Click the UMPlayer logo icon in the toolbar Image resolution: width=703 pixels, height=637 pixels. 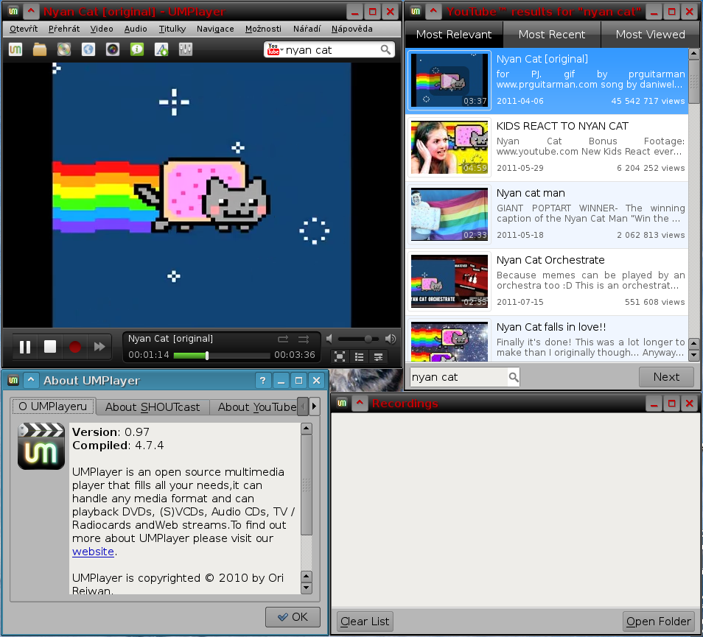click(15, 49)
